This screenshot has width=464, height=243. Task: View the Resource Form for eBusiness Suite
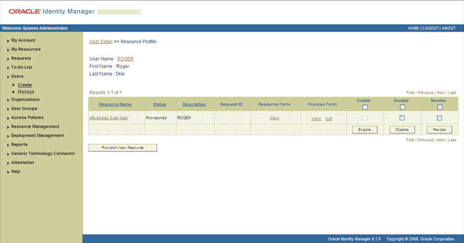pyautogui.click(x=274, y=118)
